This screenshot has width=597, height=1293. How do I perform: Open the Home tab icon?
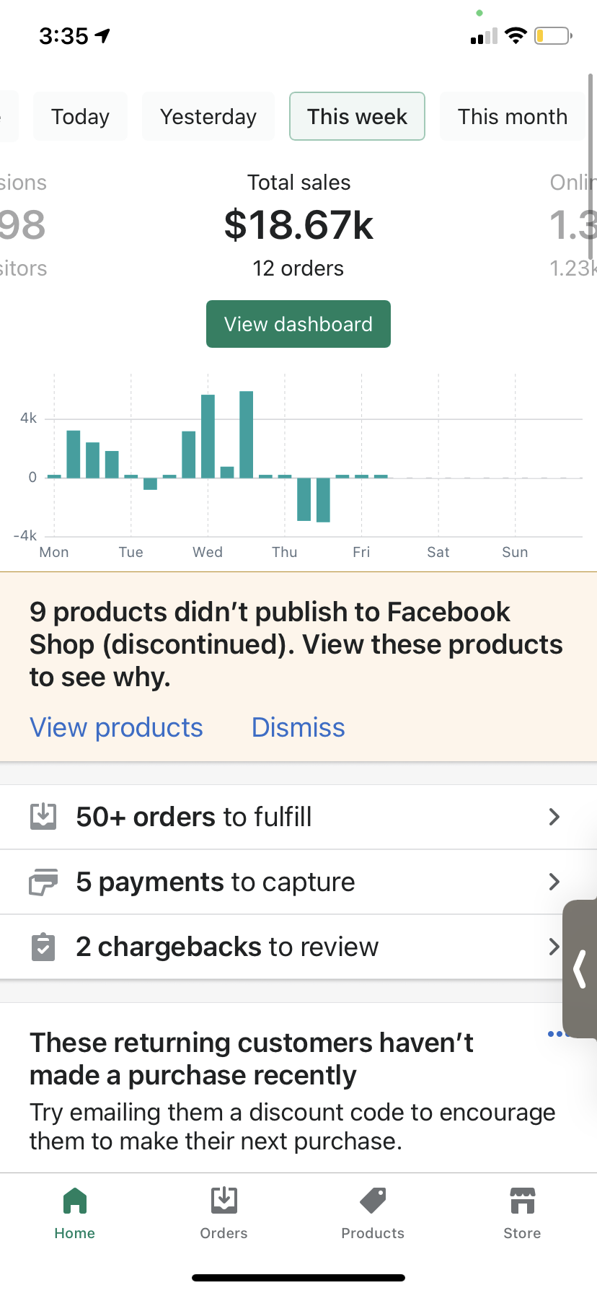pos(75,1201)
